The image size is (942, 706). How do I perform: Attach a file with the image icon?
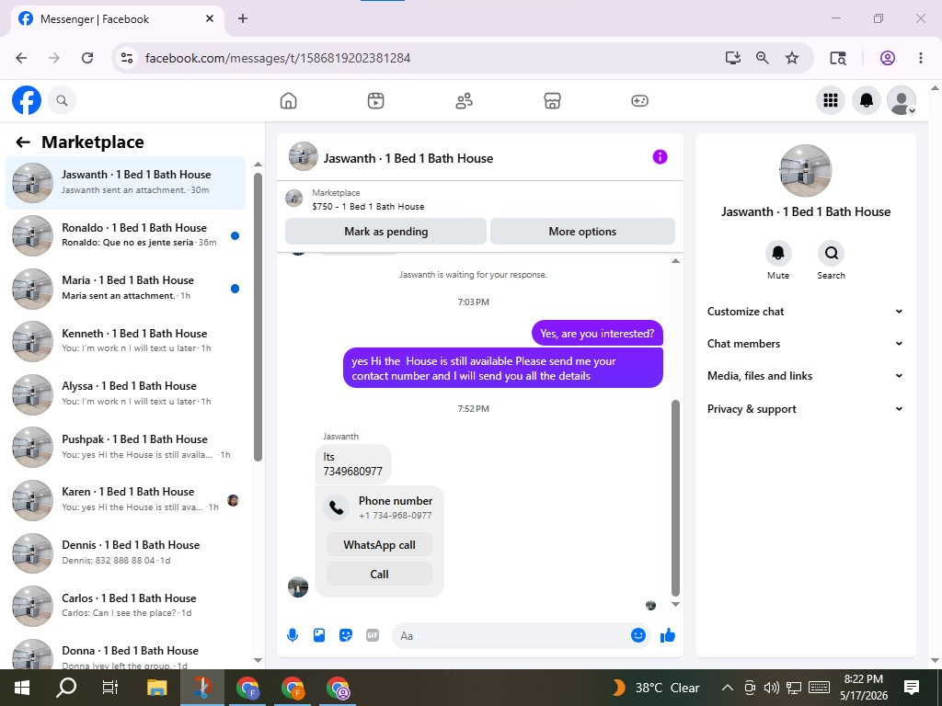click(x=319, y=635)
